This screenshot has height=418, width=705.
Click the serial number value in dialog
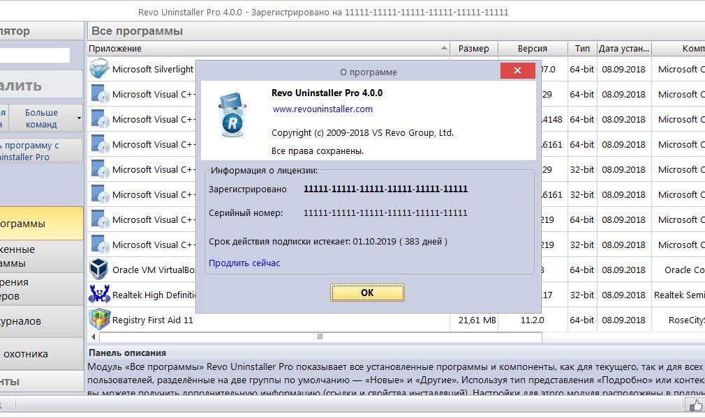(385, 212)
